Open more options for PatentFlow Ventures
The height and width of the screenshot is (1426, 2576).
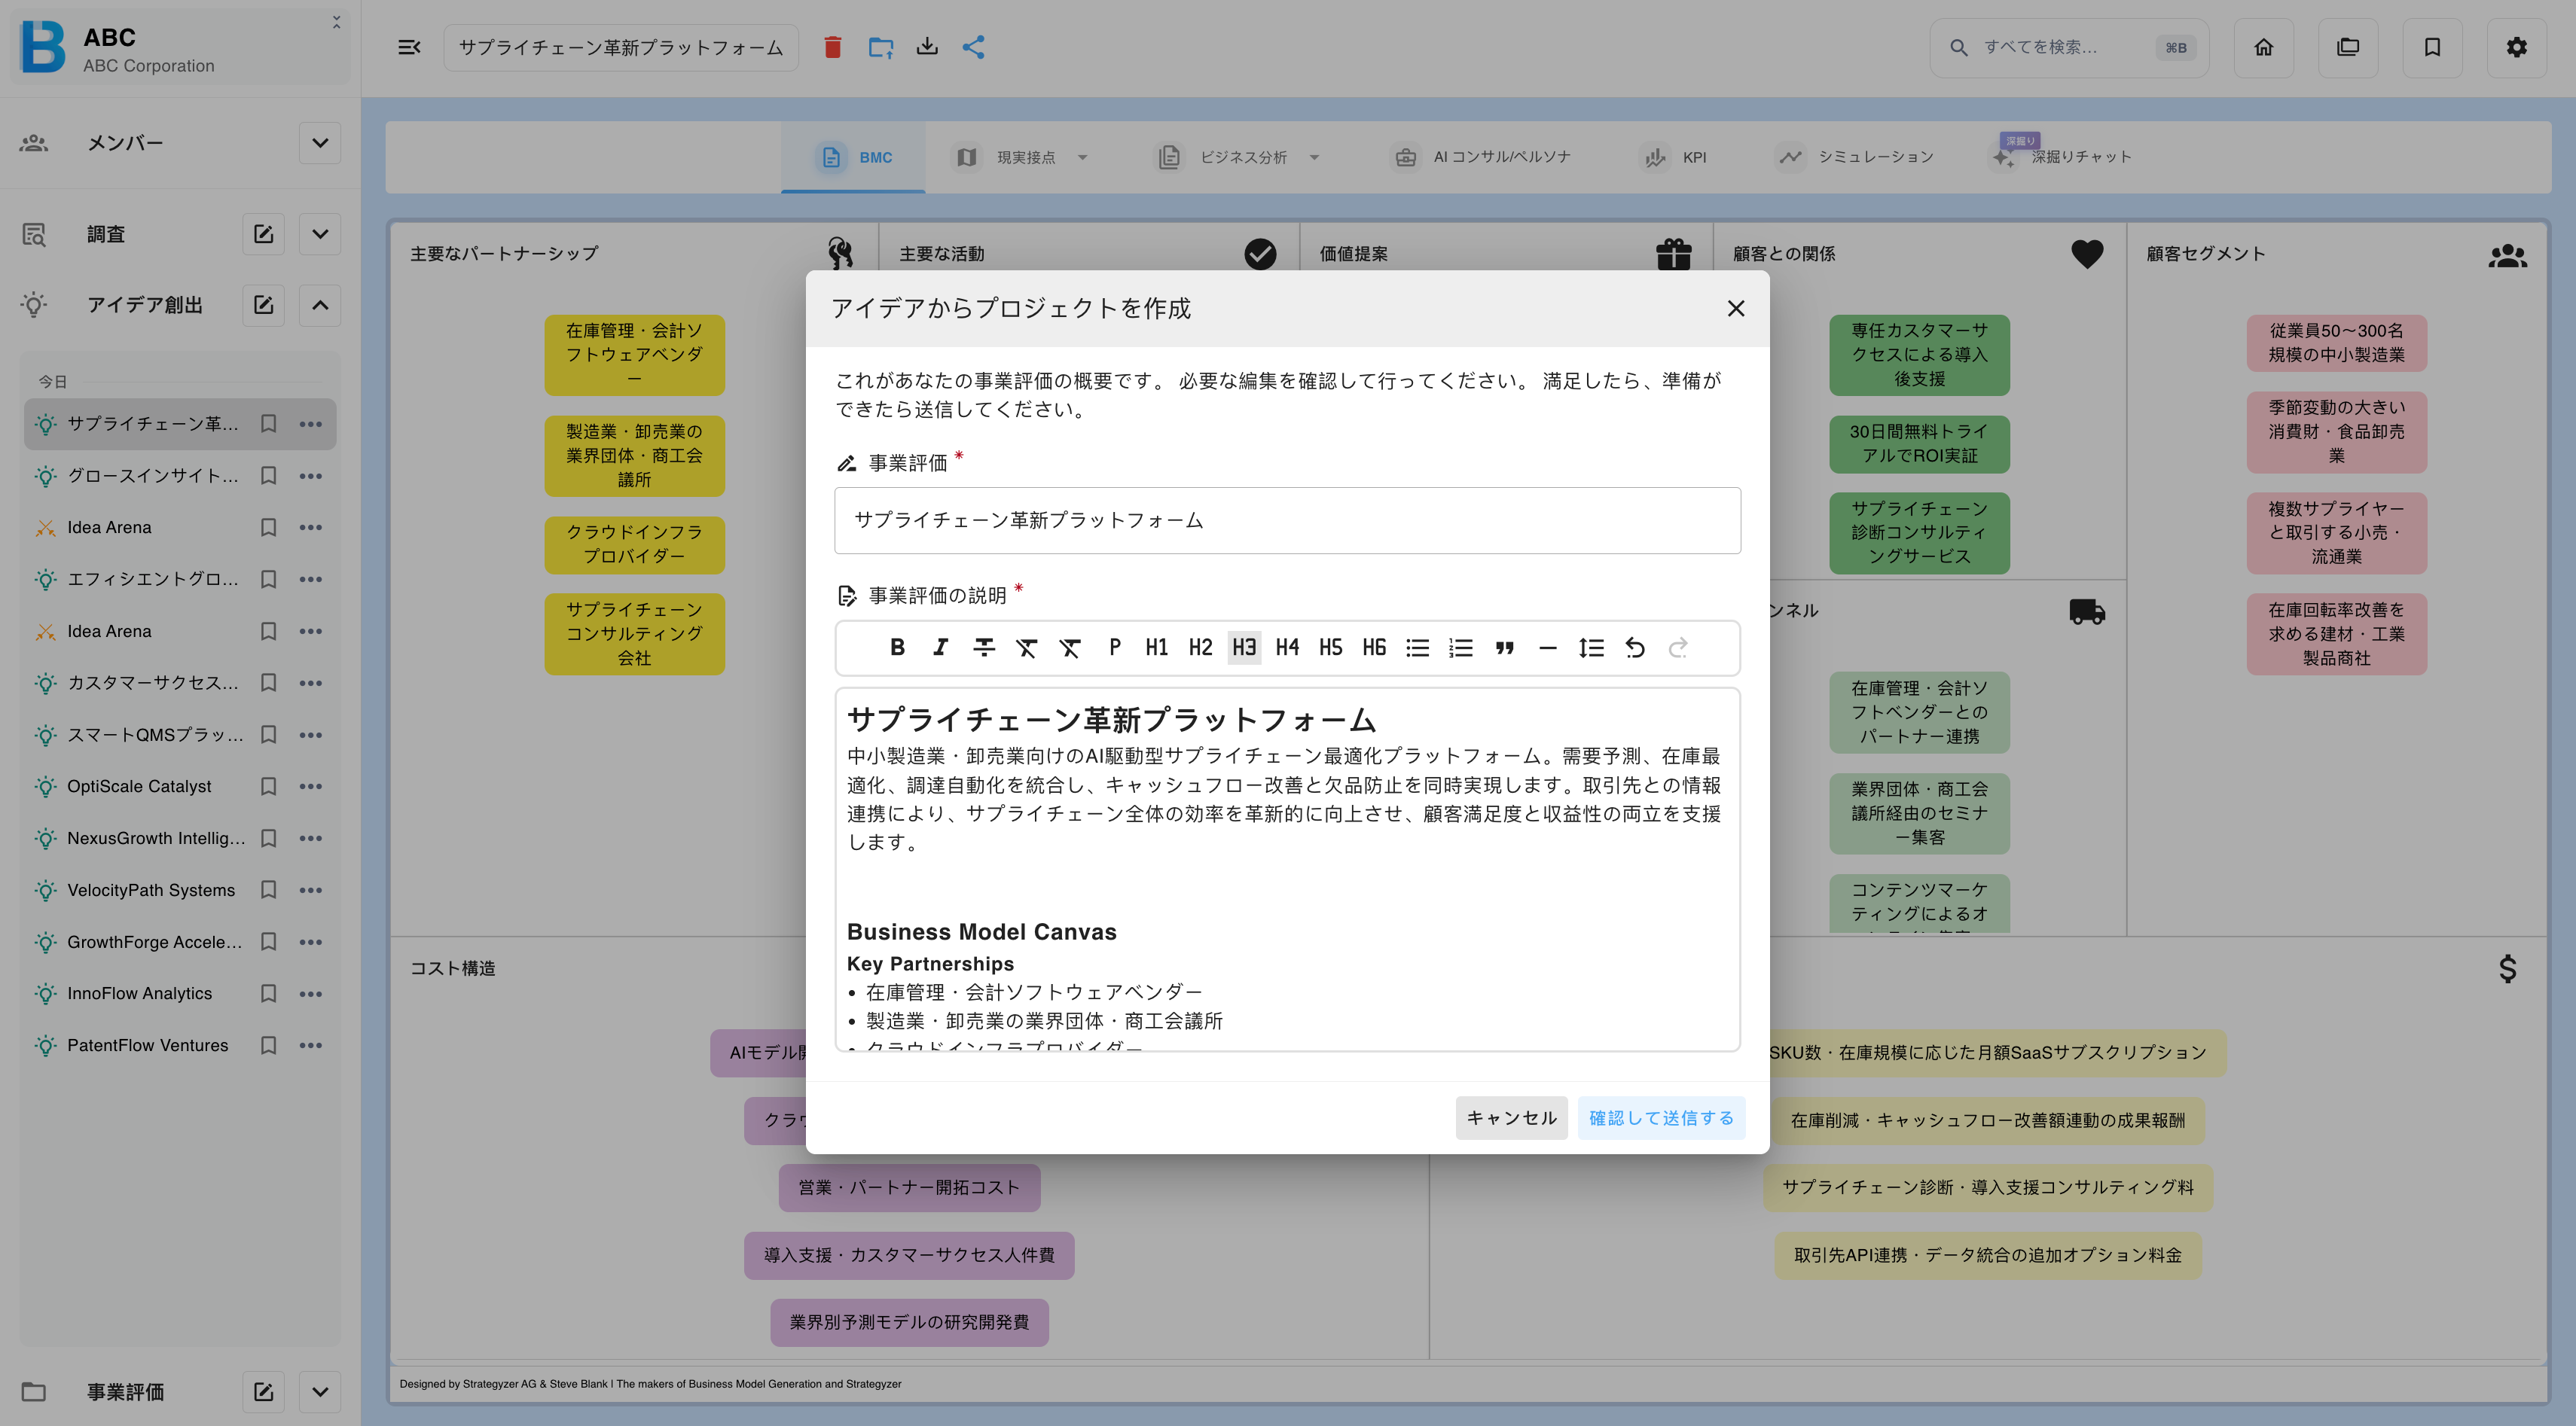[x=311, y=1045]
